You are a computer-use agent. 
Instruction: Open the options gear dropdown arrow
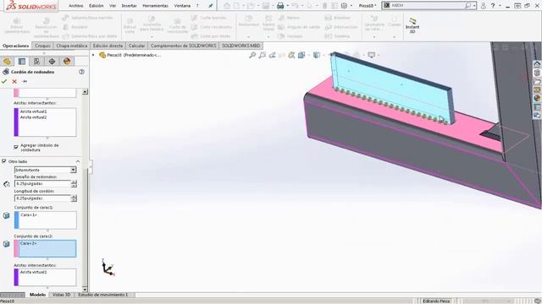(x=351, y=6)
